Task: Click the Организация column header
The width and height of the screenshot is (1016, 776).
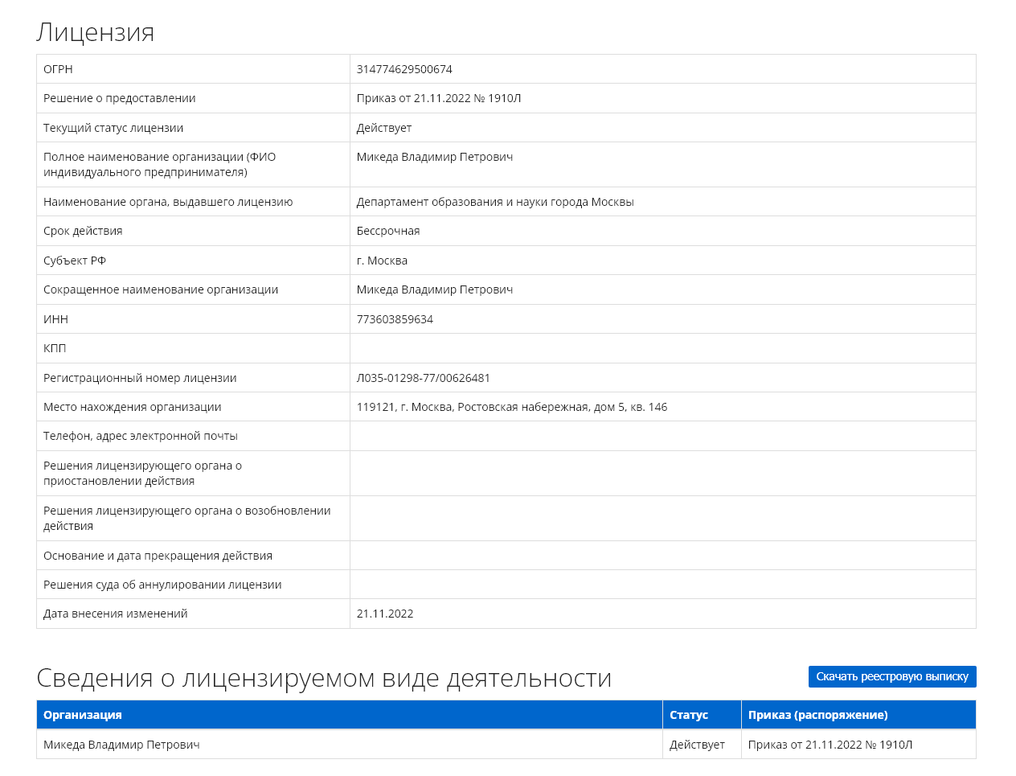Action: pyautogui.click(x=83, y=715)
